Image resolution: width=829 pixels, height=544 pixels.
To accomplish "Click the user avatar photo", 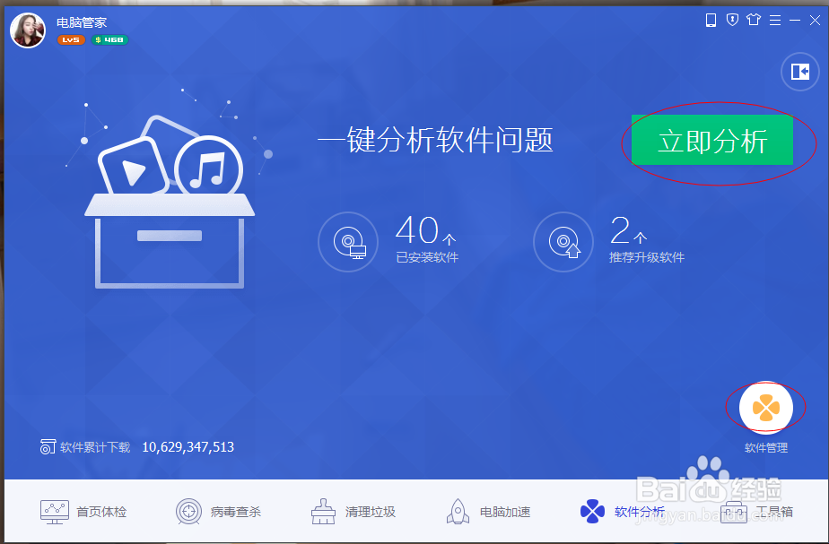I will click(x=28, y=30).
